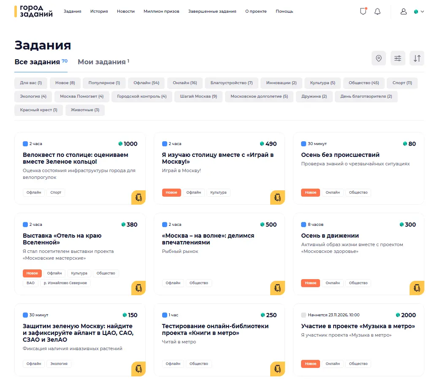Image resolution: width=448 pixels, height=384 pixels.
Task: Open Помощь in the top menu
Action: point(284,11)
